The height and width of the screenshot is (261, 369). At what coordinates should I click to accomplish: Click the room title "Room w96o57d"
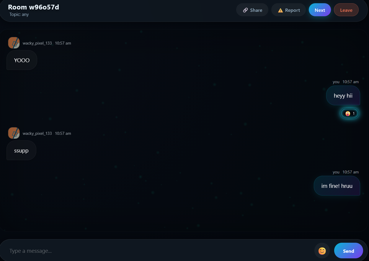click(34, 7)
